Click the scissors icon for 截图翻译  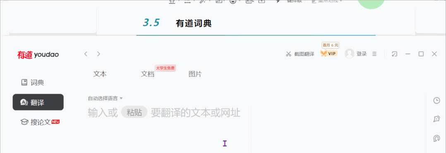(x=289, y=54)
